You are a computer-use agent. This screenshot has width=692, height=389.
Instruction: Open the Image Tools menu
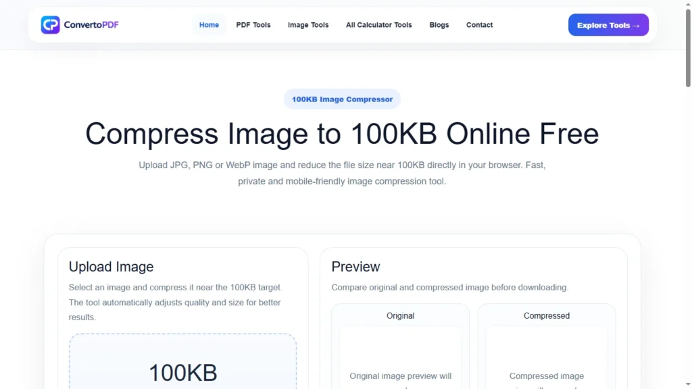(x=308, y=25)
